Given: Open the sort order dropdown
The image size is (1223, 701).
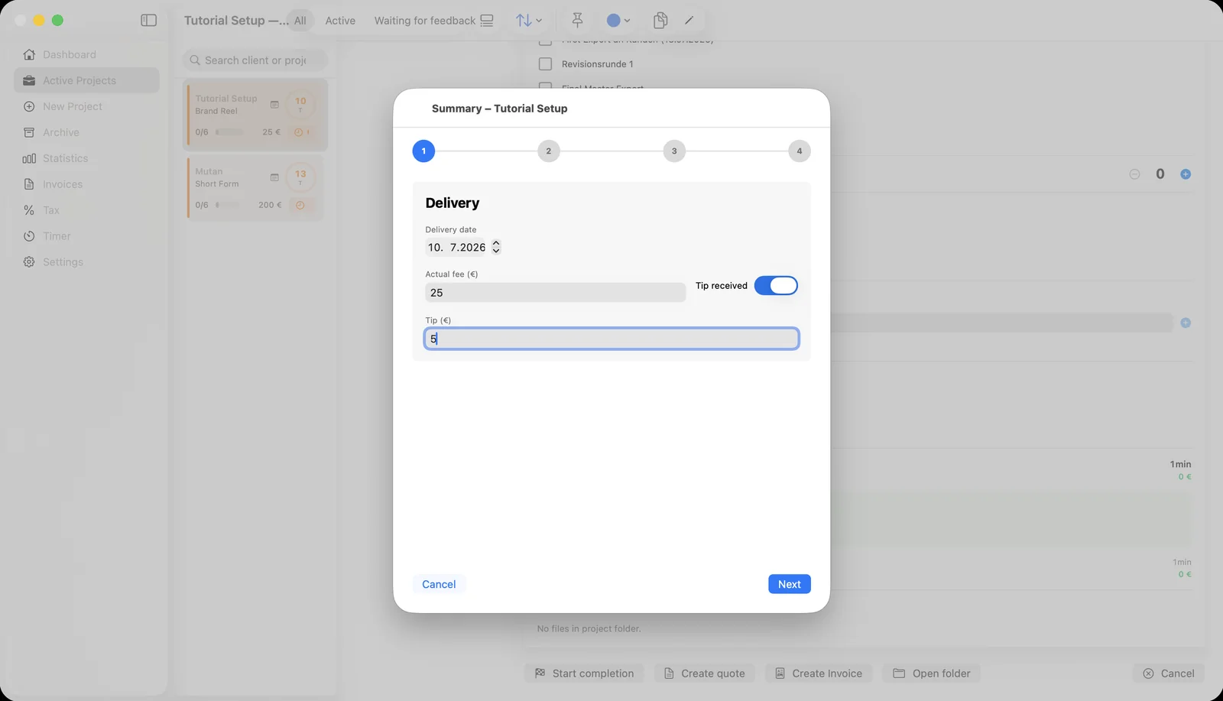Looking at the screenshot, I should click(528, 21).
